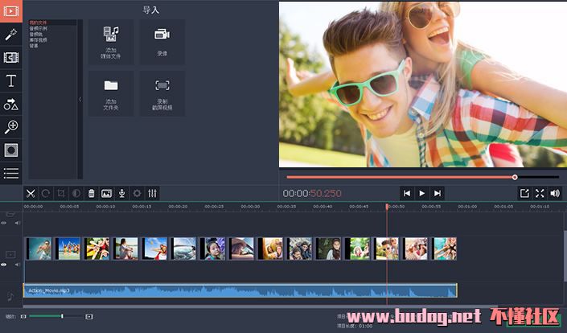Open clip properties gear icon

(x=137, y=193)
